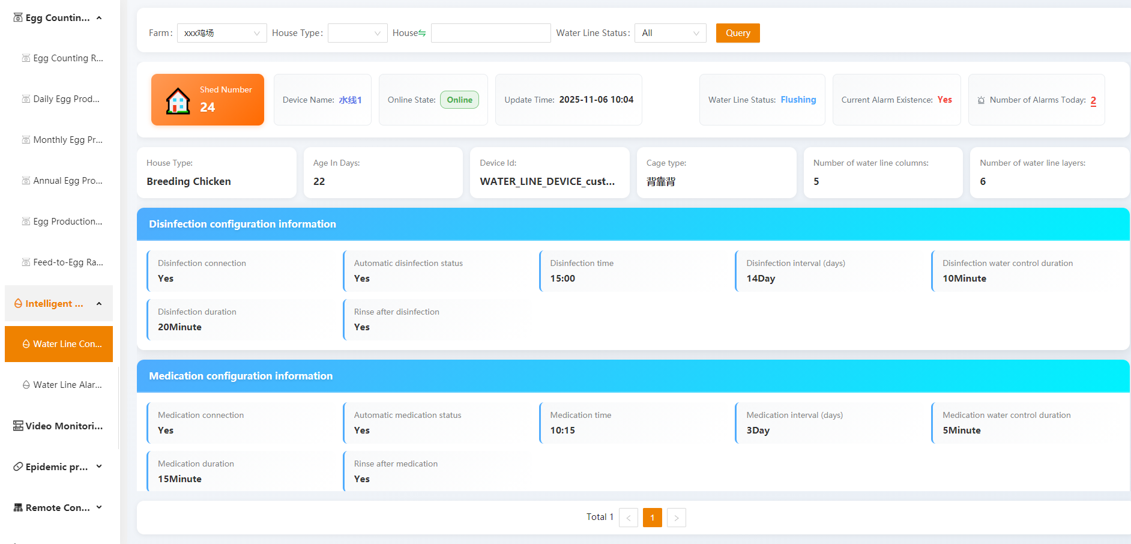
Task: Click the Online status badge
Action: [x=460, y=100]
